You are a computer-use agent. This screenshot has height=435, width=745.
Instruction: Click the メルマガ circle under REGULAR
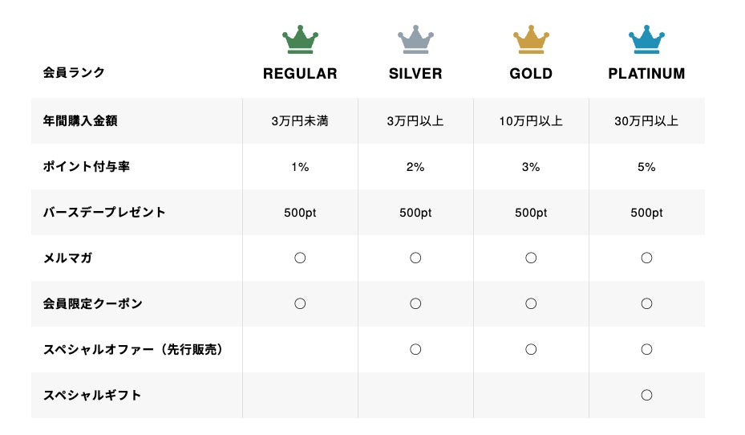coord(300,258)
